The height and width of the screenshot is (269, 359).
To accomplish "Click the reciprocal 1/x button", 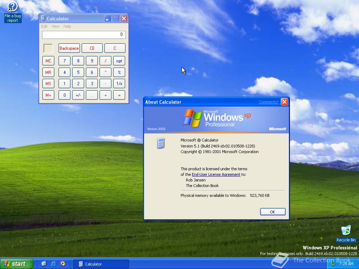I will [x=119, y=84].
